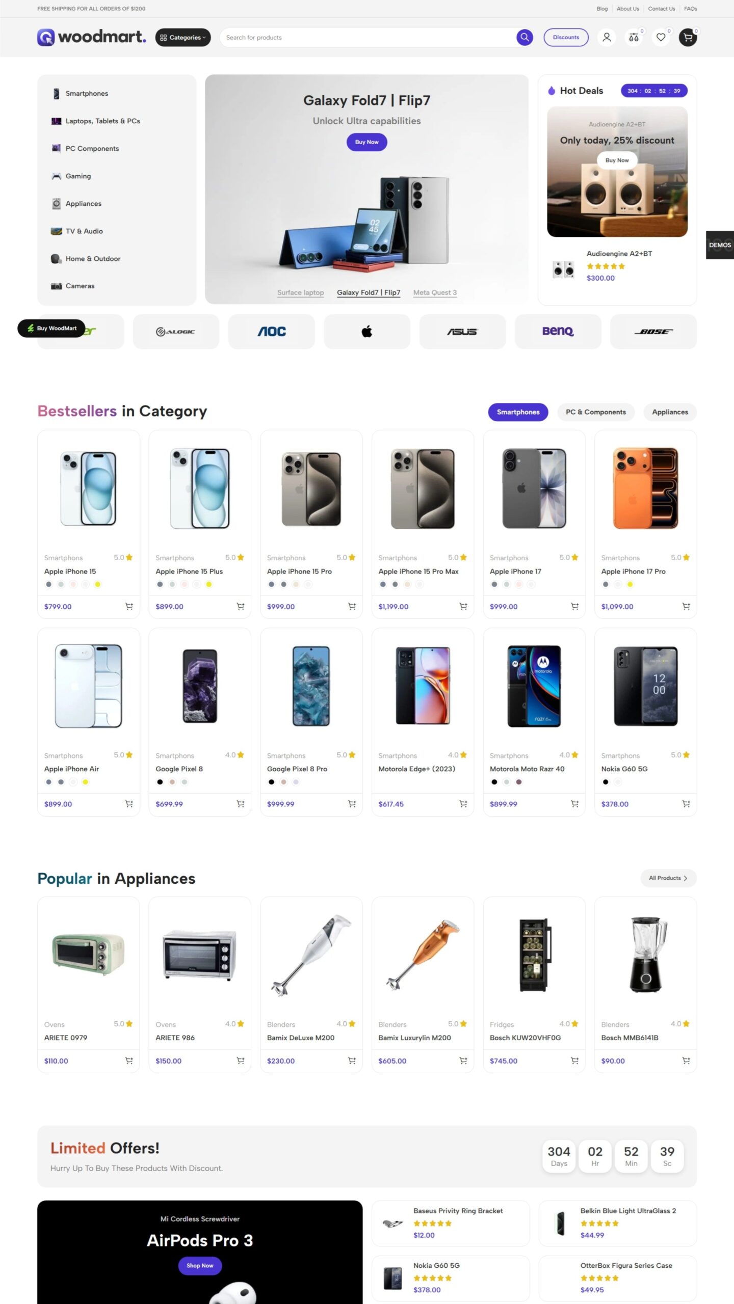
Task: Pick black color swatch for Google Pixel 8
Action: coord(160,782)
